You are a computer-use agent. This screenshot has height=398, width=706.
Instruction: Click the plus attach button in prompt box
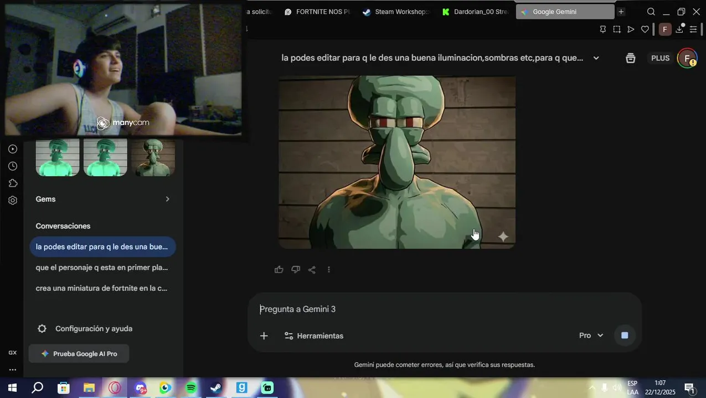click(x=264, y=336)
